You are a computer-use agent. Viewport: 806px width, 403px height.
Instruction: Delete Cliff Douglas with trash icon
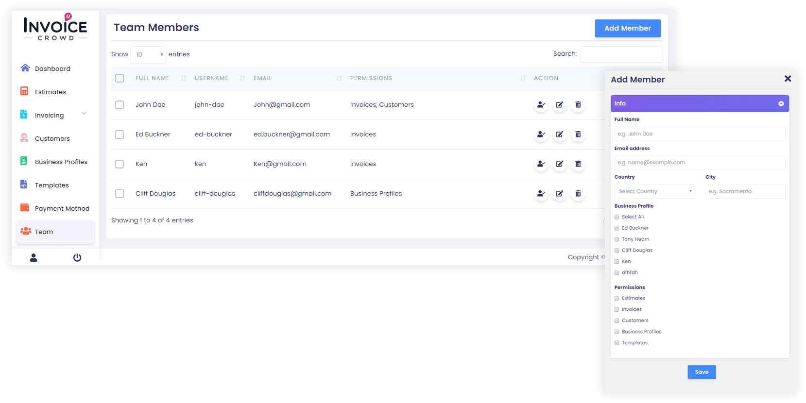pyautogui.click(x=578, y=194)
